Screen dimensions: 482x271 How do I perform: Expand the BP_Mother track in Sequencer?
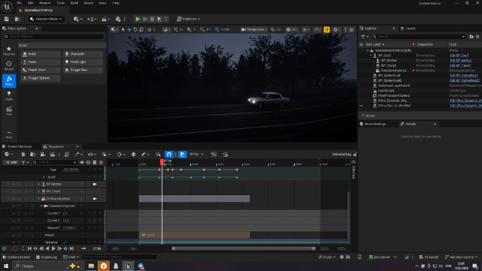pos(39,184)
